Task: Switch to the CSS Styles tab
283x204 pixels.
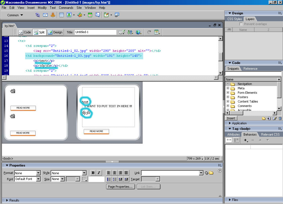Action: tap(234, 19)
